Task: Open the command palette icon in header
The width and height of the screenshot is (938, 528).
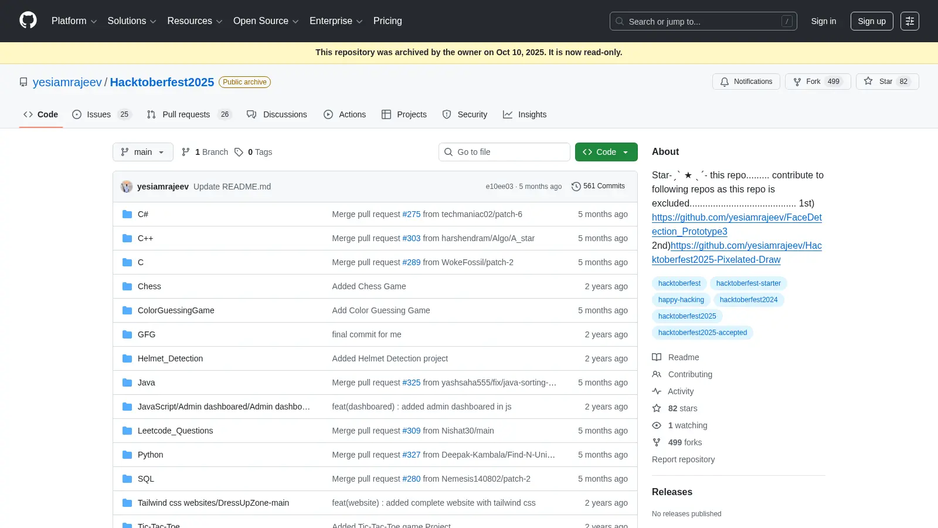Action: pos(910,21)
